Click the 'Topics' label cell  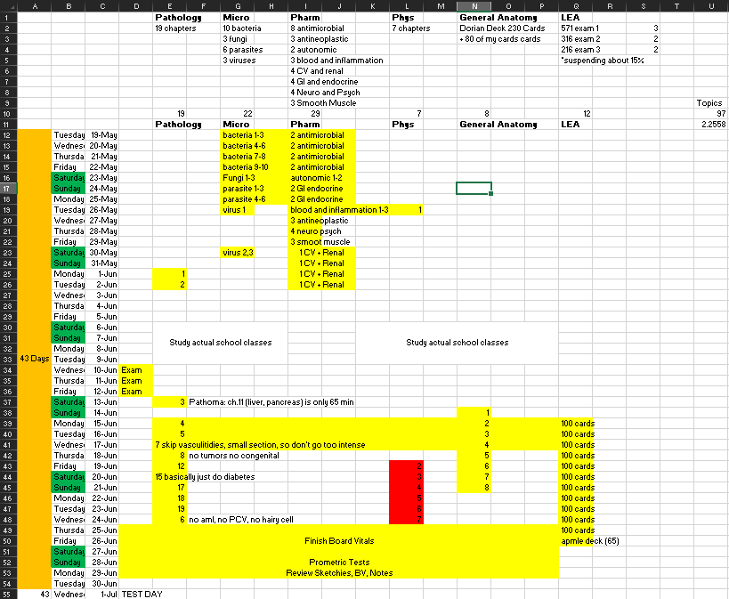pos(709,103)
